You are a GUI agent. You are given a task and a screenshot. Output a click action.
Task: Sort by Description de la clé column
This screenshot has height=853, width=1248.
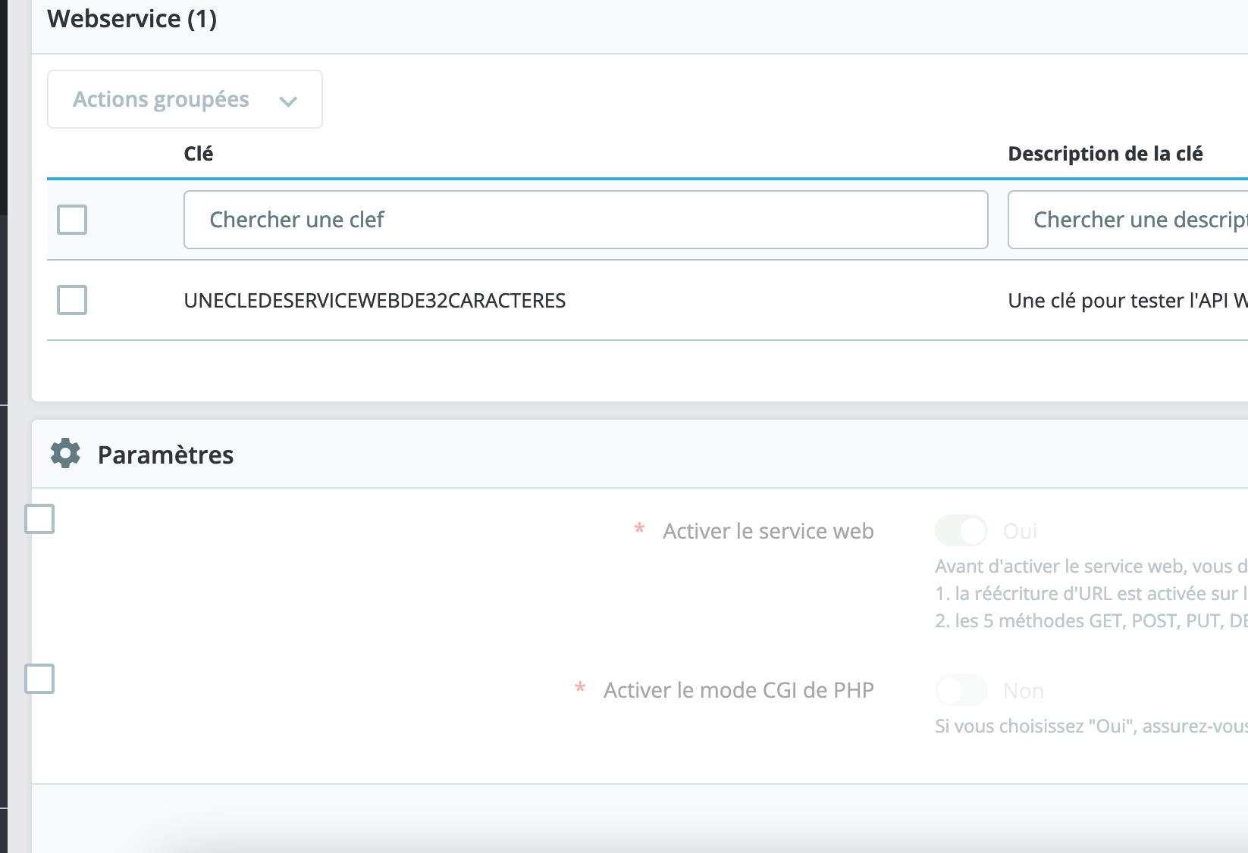(x=1105, y=153)
